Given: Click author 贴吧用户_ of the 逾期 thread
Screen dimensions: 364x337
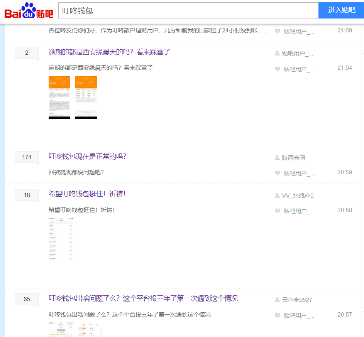Looking at the screenshot, I should coord(297,54).
